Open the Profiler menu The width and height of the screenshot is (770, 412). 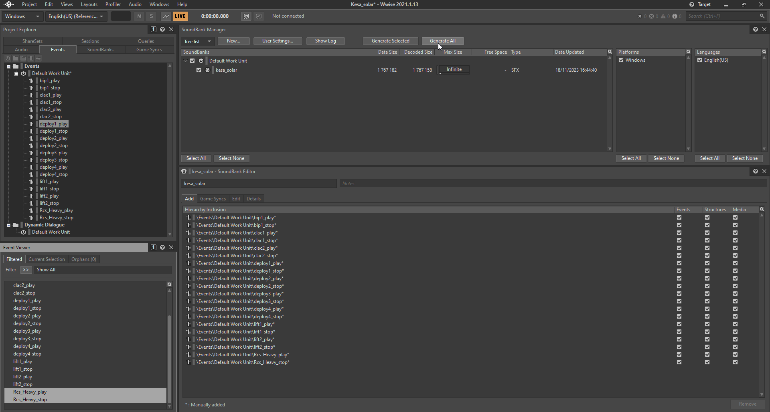(113, 4)
